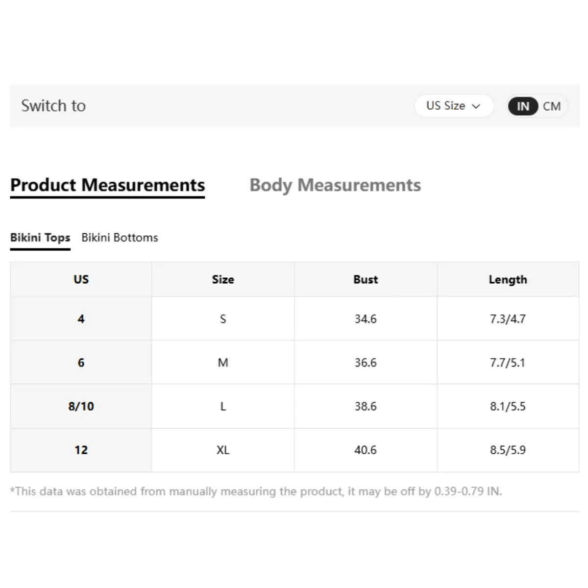Click the US column header
The width and height of the screenshot is (588, 588).
point(81,279)
